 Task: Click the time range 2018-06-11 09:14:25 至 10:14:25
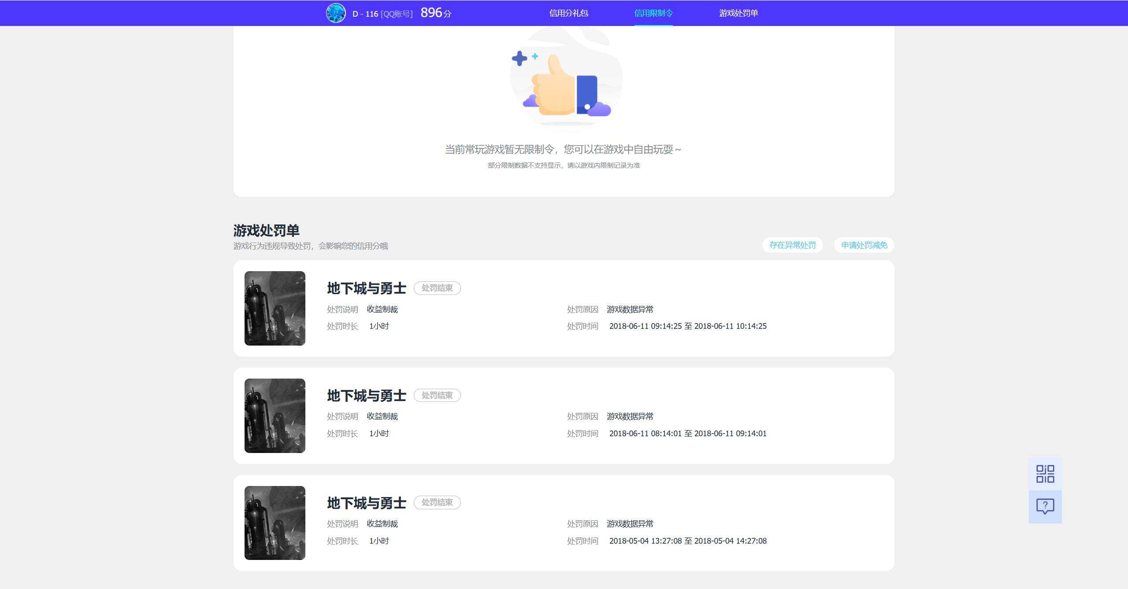pos(688,326)
